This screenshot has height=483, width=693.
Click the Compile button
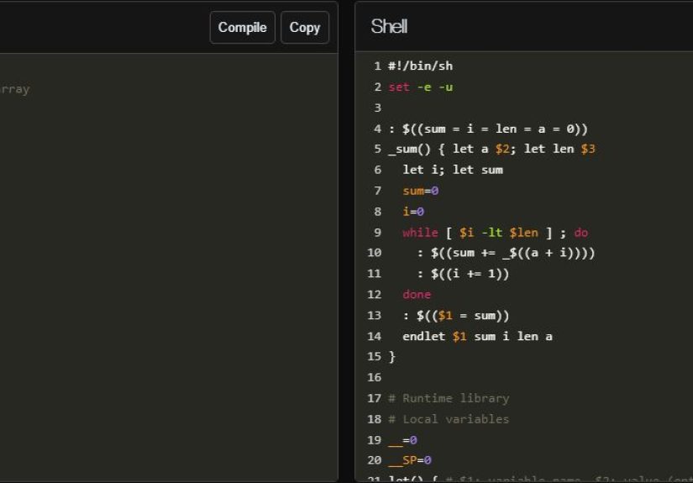click(242, 28)
